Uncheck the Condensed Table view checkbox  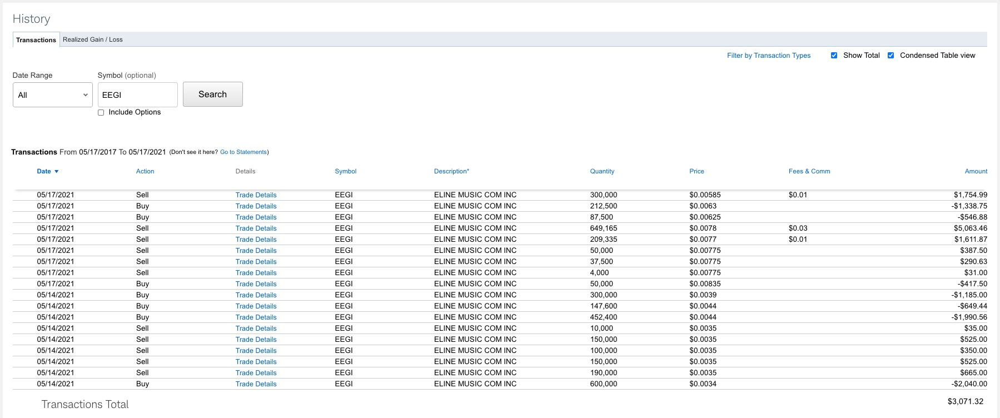click(890, 56)
